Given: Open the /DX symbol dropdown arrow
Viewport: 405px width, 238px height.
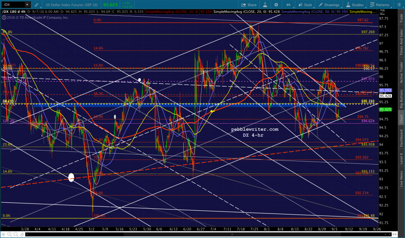Looking at the screenshot, I should (x=27, y=5).
